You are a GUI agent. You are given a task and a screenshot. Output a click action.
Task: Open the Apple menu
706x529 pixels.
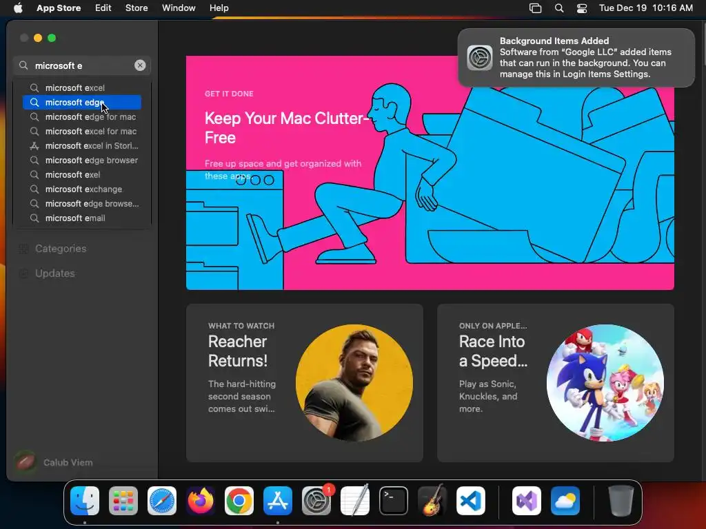click(18, 8)
